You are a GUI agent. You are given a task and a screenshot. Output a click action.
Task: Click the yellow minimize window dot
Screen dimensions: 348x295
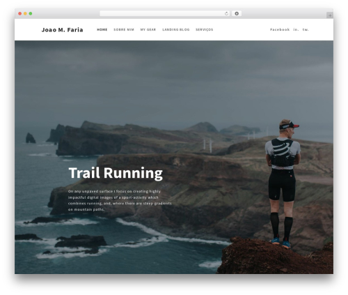[x=25, y=14]
